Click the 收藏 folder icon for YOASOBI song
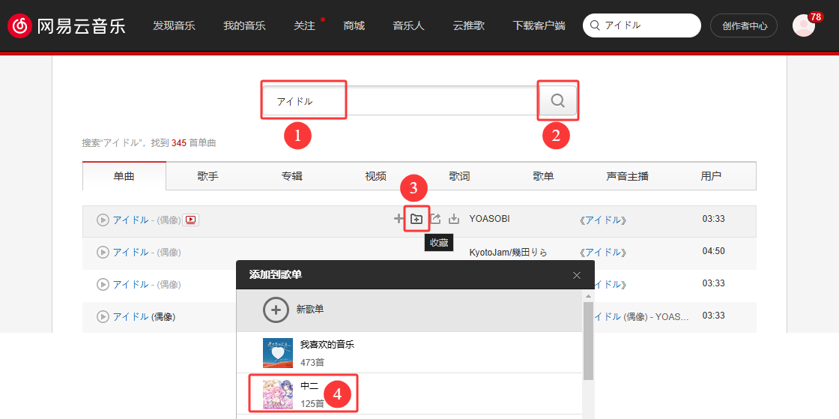Image resolution: width=839 pixels, height=419 pixels. [417, 218]
